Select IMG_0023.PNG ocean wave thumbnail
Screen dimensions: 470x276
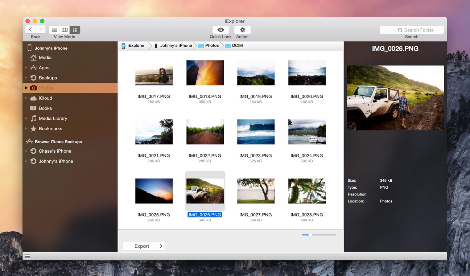[x=256, y=132]
